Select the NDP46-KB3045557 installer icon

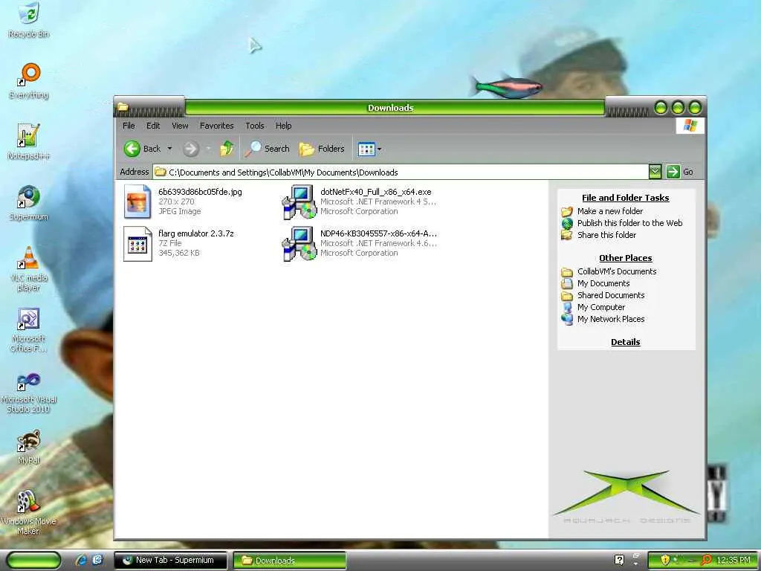pyautogui.click(x=299, y=243)
